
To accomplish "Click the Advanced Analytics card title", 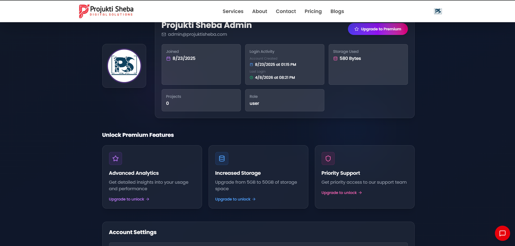I will coord(134,173).
